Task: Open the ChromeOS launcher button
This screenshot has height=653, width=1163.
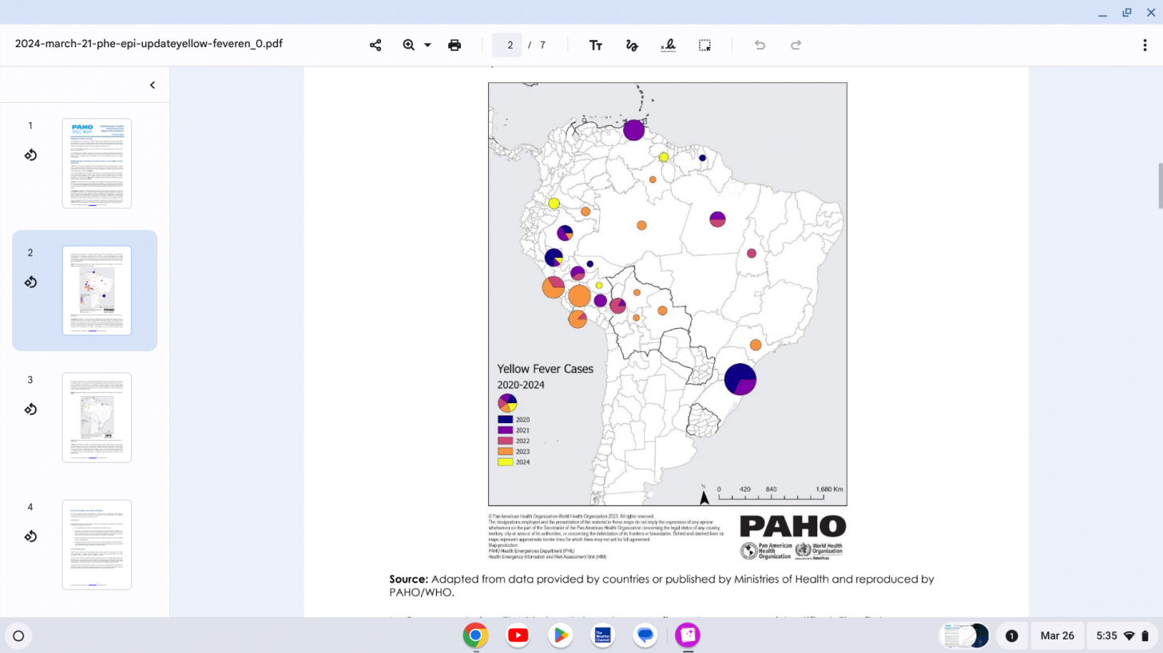Action: point(18,636)
